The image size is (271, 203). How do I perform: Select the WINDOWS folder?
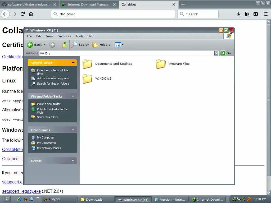coord(97,79)
